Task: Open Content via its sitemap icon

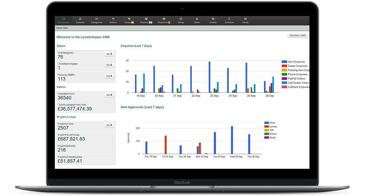Action: [x=80, y=19]
